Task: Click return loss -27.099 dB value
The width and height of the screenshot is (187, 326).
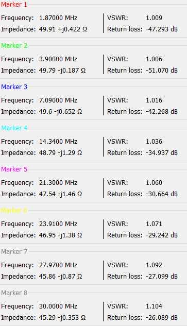Action: coord(162,277)
